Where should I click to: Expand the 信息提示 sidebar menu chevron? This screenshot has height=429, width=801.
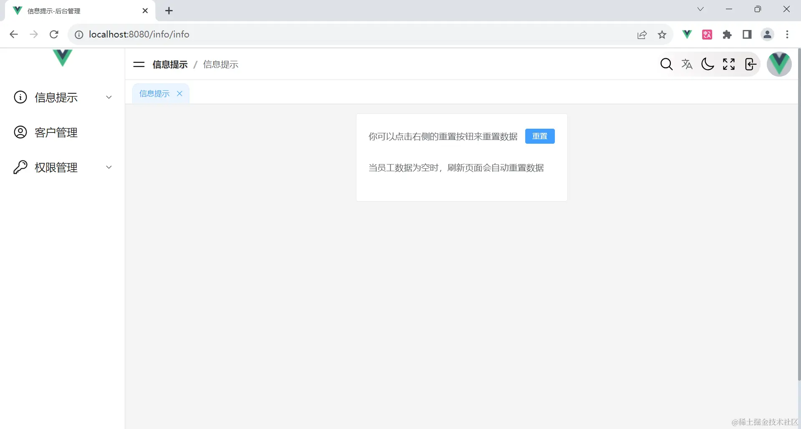click(x=109, y=97)
